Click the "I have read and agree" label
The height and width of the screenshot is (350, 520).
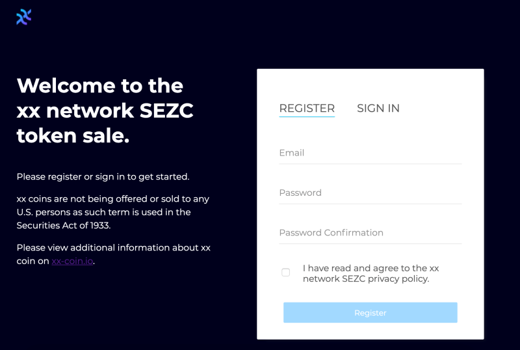(x=370, y=268)
